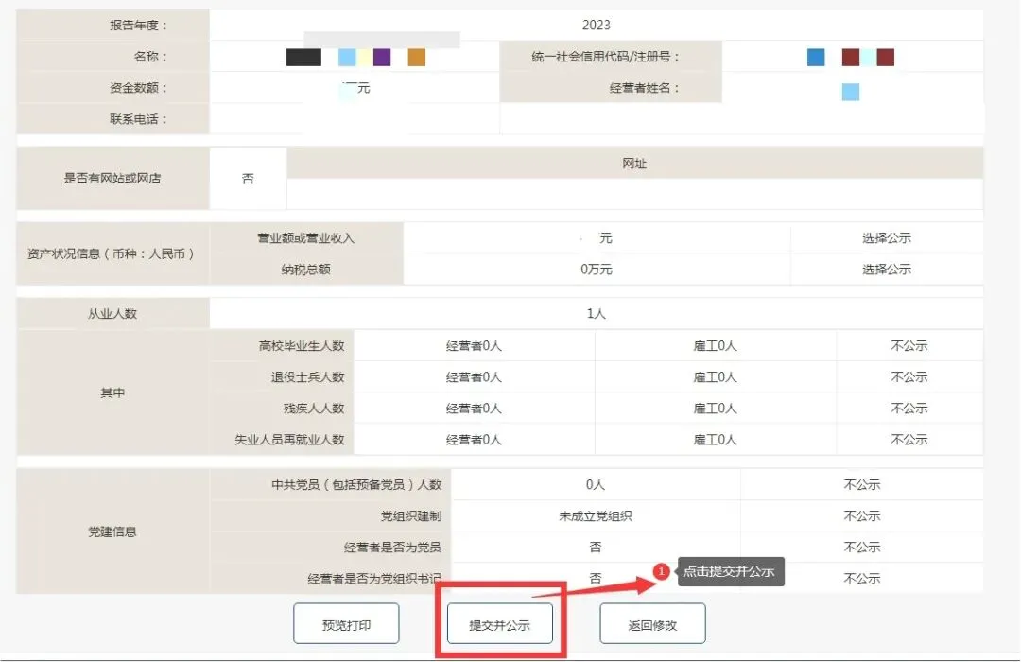Click the 返回修改 return to modify button
This screenshot has height=662, width=1021.
pyautogui.click(x=652, y=622)
